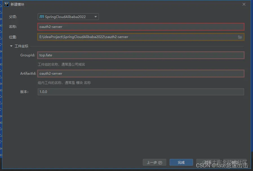
Task: Click the 名称 label
Action: click(x=13, y=27)
